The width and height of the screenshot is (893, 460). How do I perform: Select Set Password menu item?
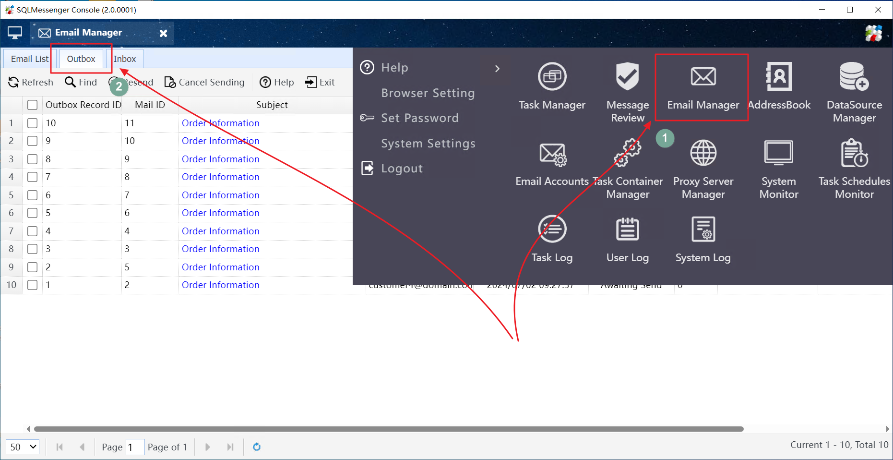[420, 118]
